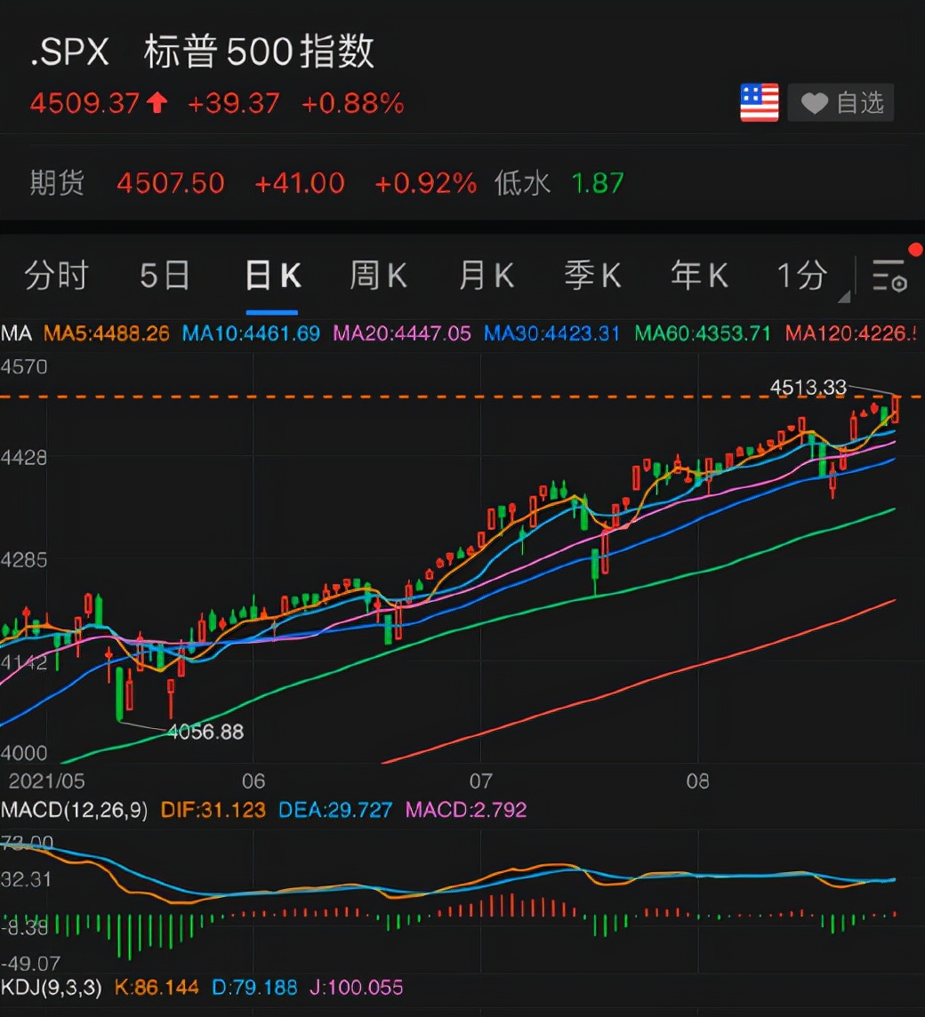Click the MA5:4488.26 indicator value
925x1017 pixels.
pyautogui.click(x=107, y=333)
